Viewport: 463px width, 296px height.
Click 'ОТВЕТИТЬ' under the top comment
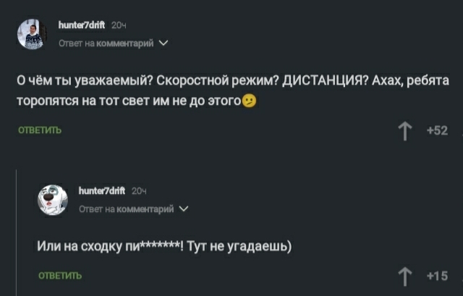click(40, 131)
